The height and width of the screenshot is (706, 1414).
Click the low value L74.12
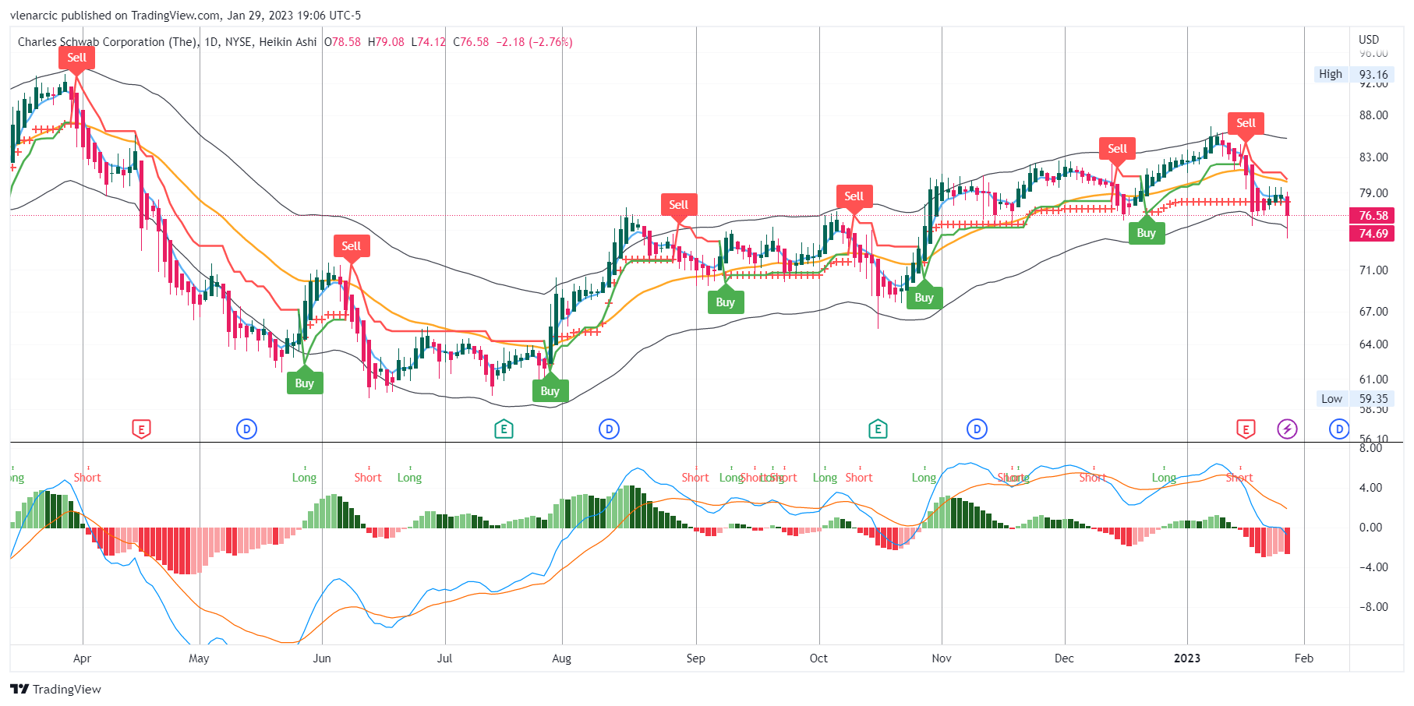pos(429,42)
